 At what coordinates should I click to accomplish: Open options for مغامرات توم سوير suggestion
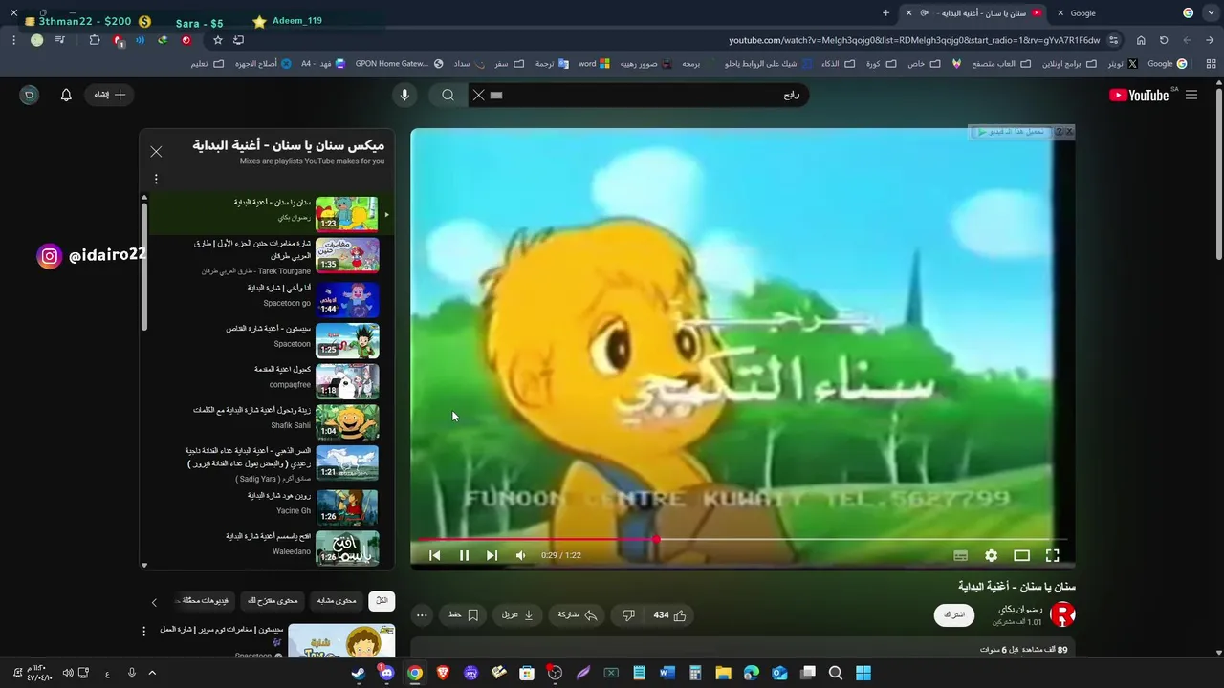tap(144, 632)
